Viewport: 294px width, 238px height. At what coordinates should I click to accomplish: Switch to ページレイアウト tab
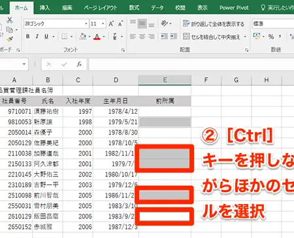click(101, 8)
